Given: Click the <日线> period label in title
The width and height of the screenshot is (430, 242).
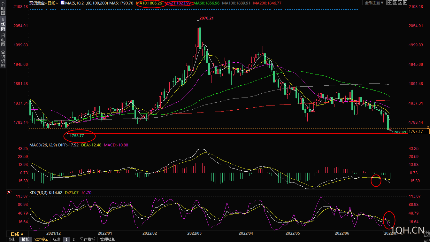Looking at the screenshot, I should [x=51, y=3].
